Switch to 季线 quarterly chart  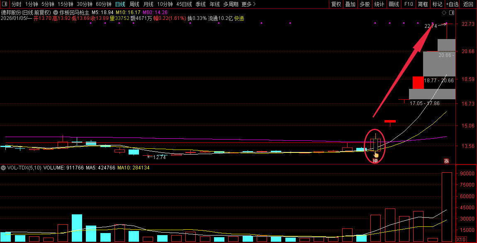pos(200,4)
